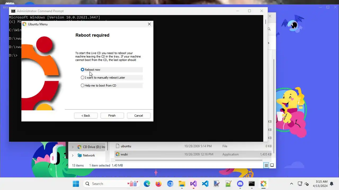Switch File Explorer to large icons view
The height and width of the screenshot is (190, 339).
(x=272, y=165)
